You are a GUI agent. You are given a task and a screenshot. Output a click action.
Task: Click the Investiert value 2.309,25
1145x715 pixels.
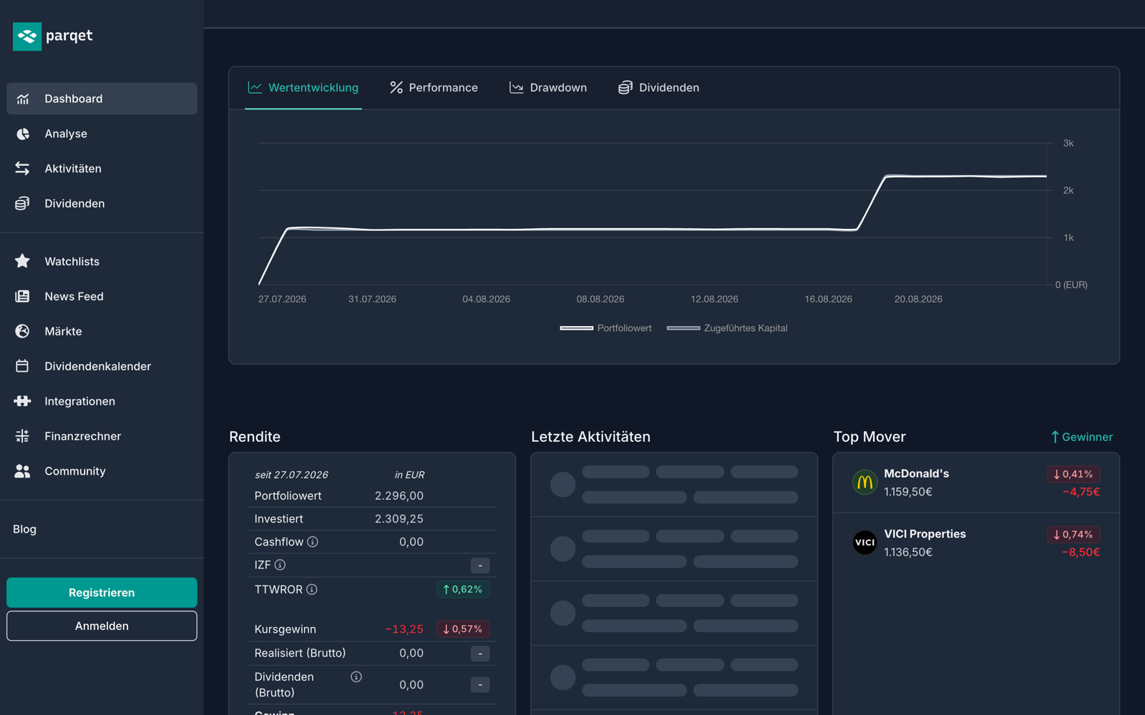point(399,519)
